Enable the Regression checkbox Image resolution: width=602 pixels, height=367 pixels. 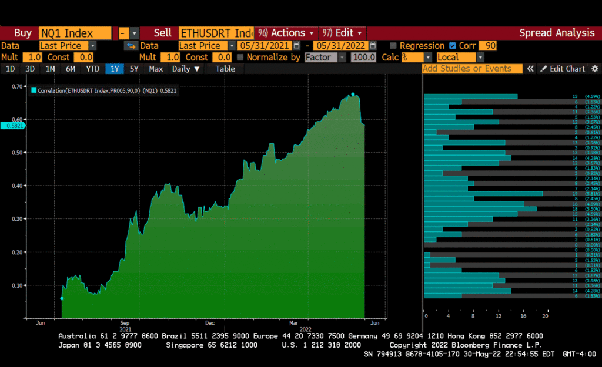pos(393,46)
